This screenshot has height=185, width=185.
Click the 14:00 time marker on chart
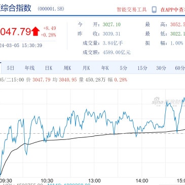pyautogui.click(x=142, y=181)
